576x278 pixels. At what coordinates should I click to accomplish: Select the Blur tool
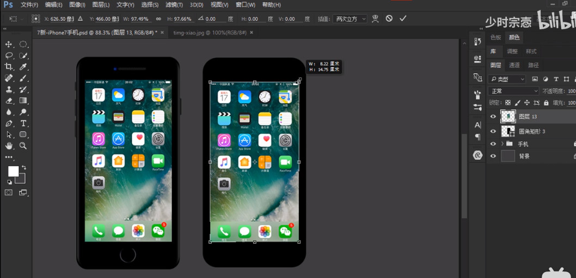tap(9, 112)
